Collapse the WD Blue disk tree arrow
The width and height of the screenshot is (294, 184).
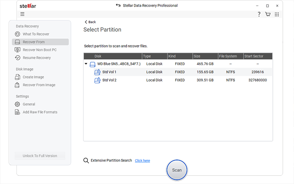tap(86, 64)
